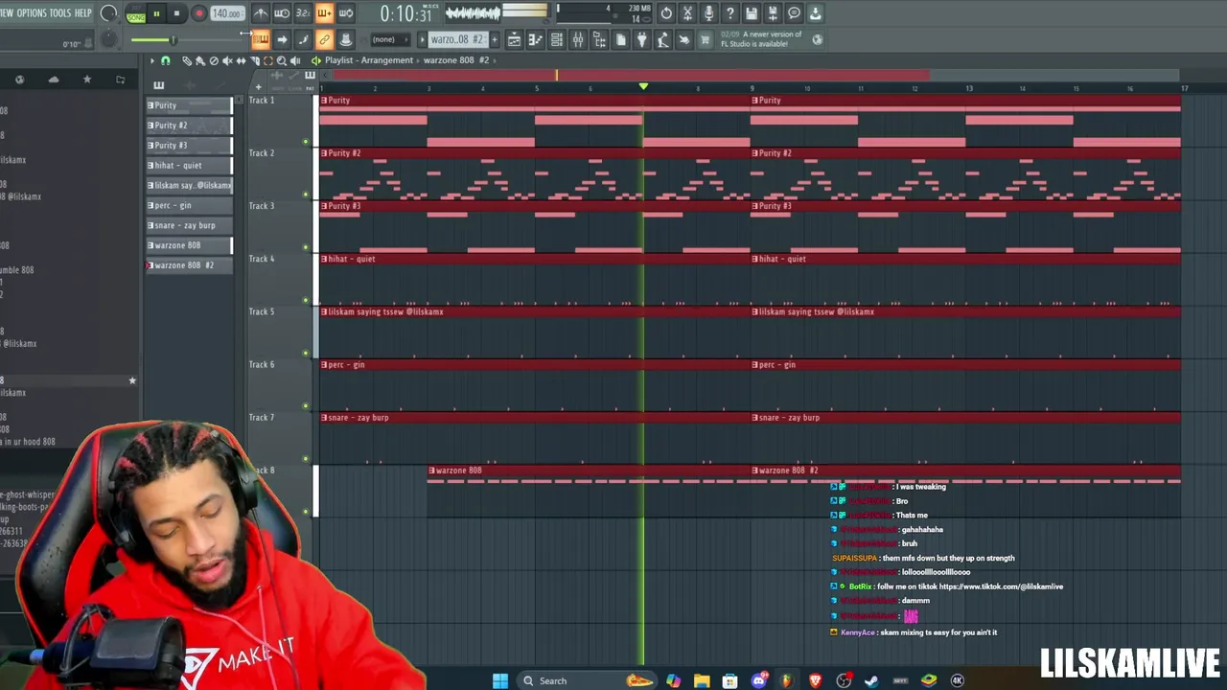Click timeline ruler at bar 13
This screenshot has height=690, width=1227.
[x=968, y=88]
